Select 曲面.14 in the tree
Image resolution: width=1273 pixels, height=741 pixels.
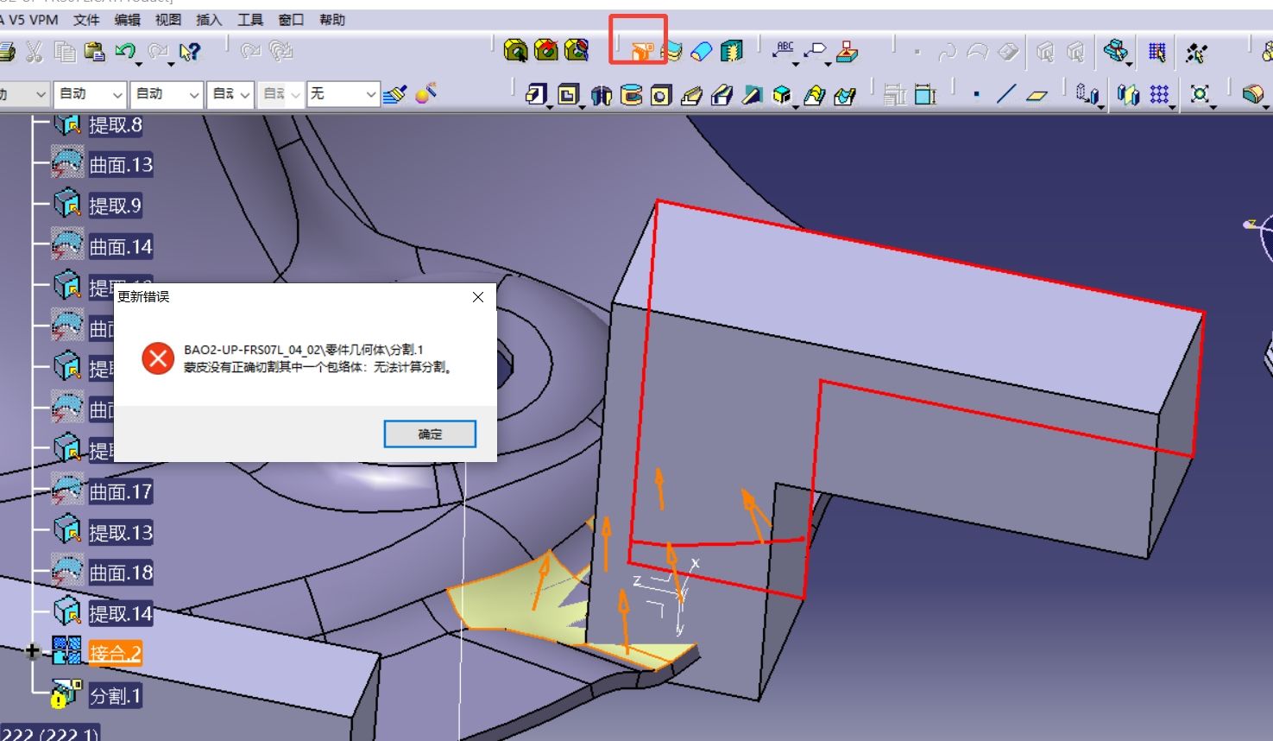[121, 247]
